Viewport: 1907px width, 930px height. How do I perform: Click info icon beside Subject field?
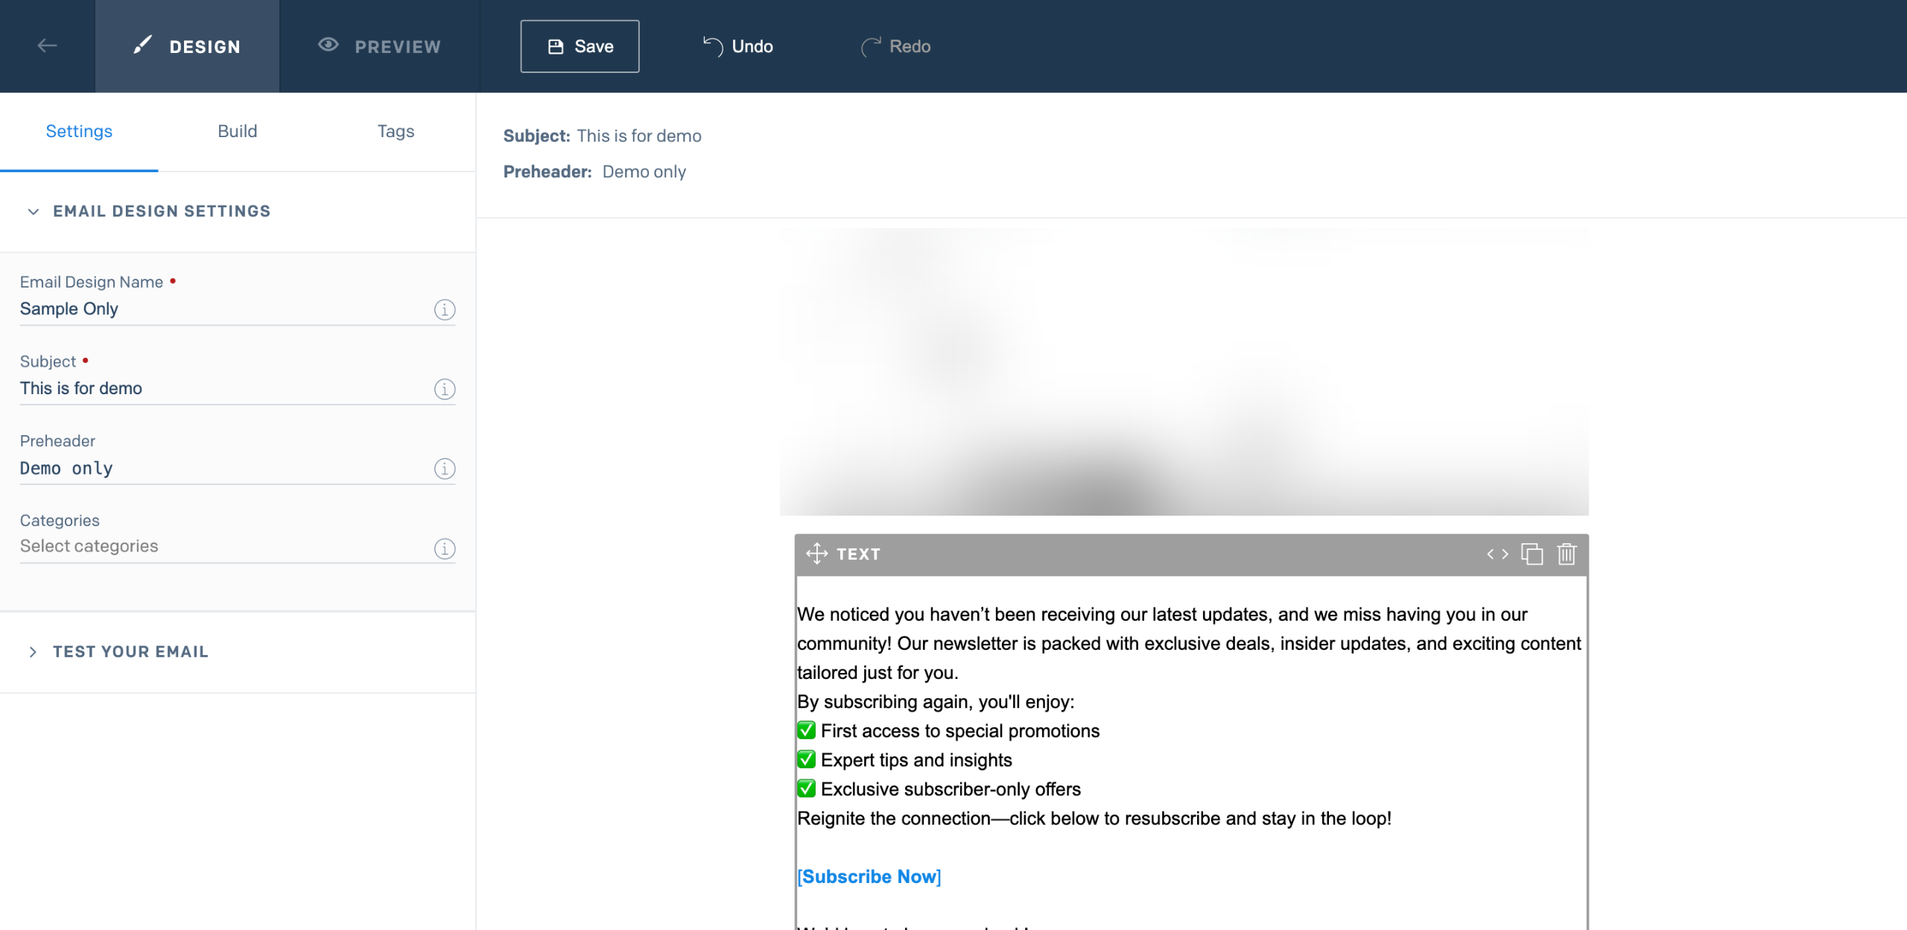pos(445,389)
